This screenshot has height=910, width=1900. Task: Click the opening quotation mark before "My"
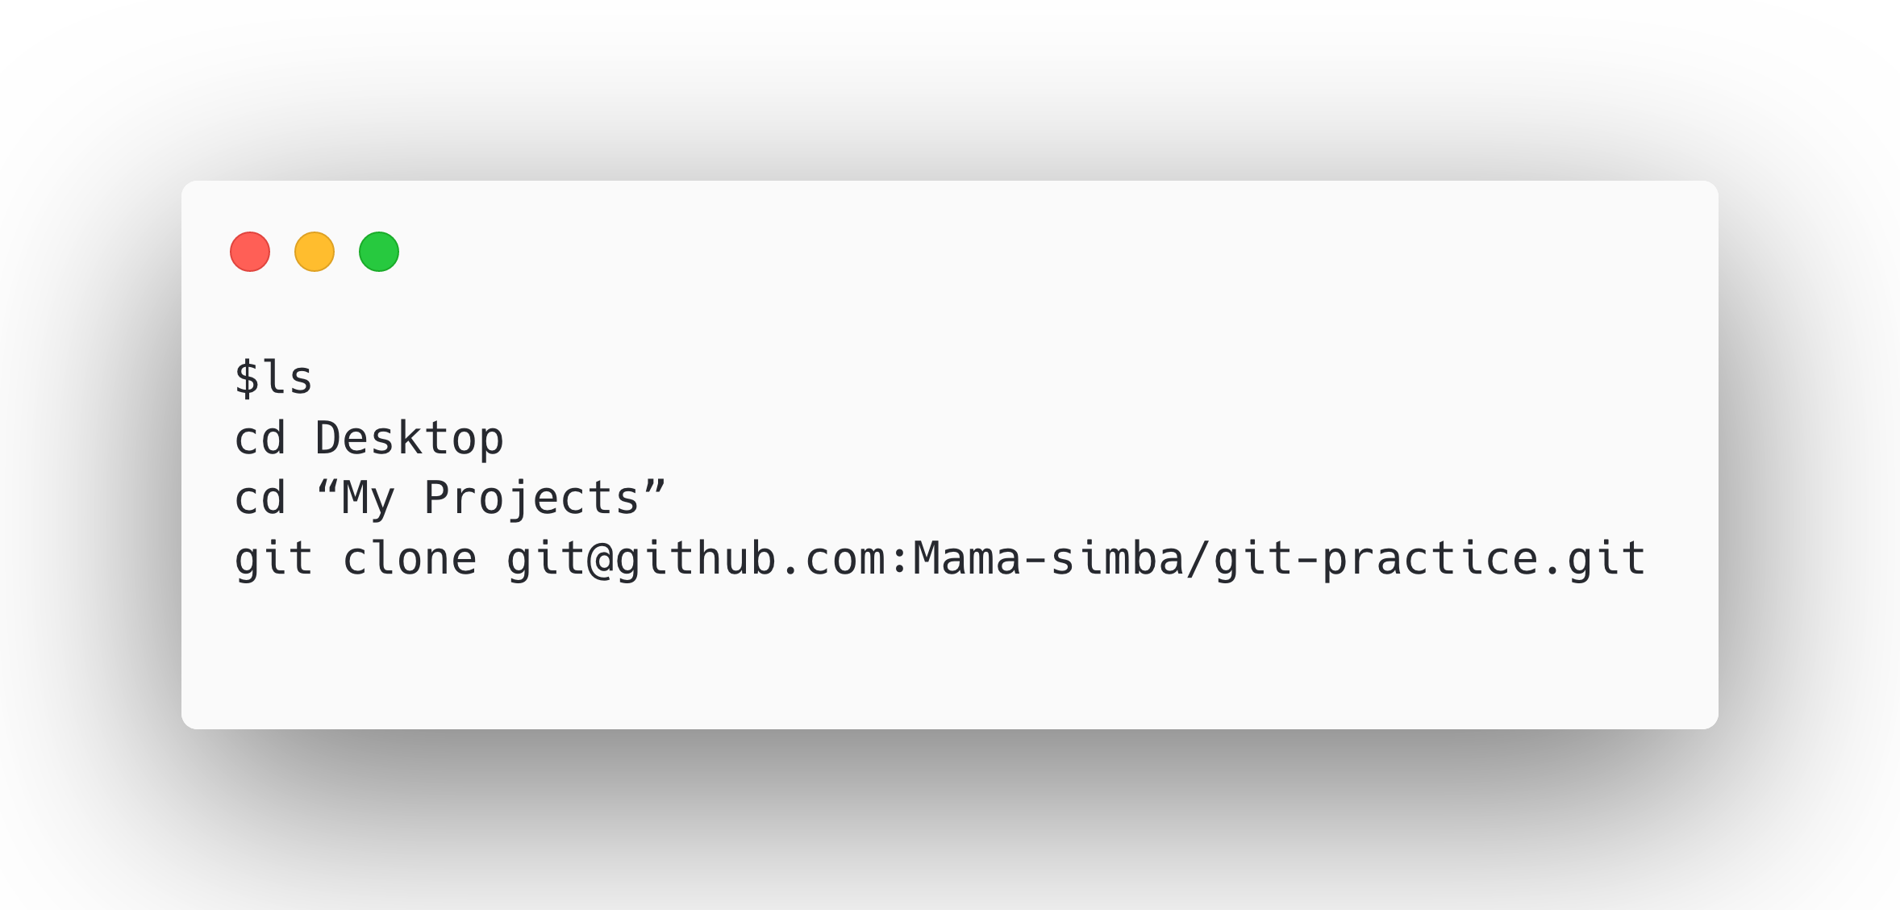coord(327,489)
